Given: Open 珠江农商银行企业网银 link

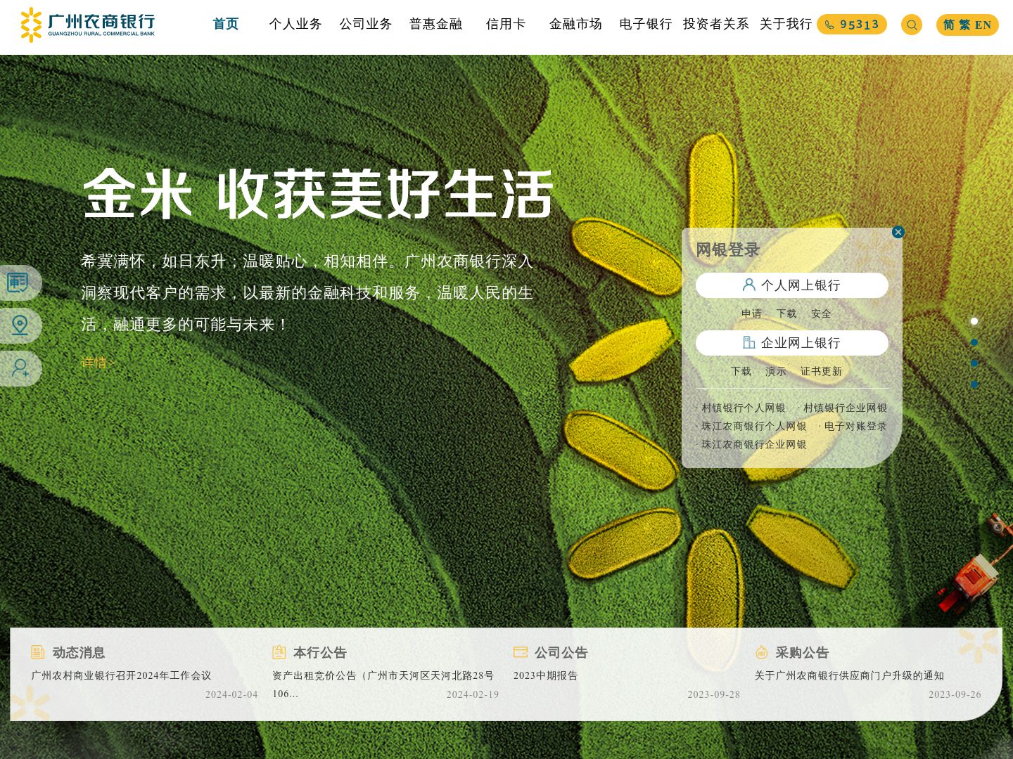Looking at the screenshot, I should coord(753,444).
